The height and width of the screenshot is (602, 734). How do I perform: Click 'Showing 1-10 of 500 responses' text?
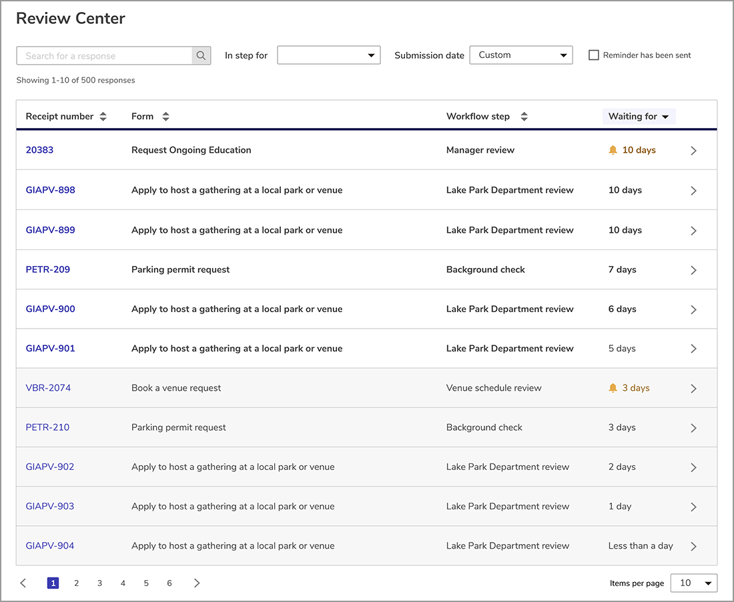pyautogui.click(x=75, y=80)
